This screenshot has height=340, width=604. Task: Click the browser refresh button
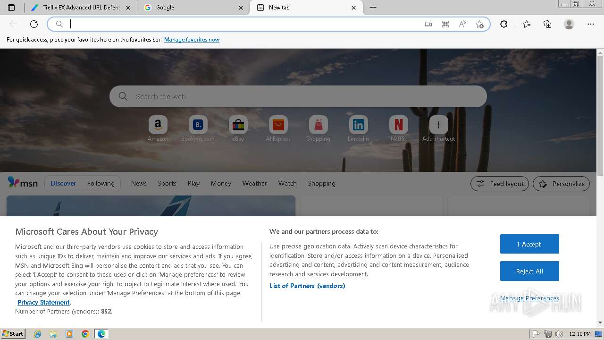[x=34, y=24]
